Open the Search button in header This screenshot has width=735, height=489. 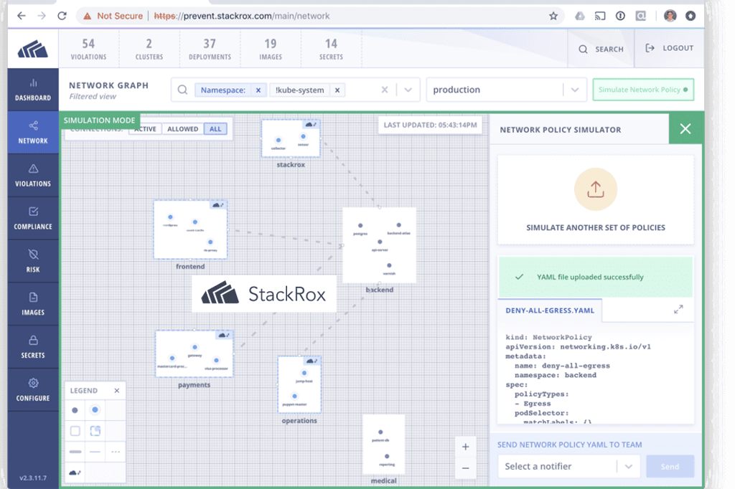(601, 49)
